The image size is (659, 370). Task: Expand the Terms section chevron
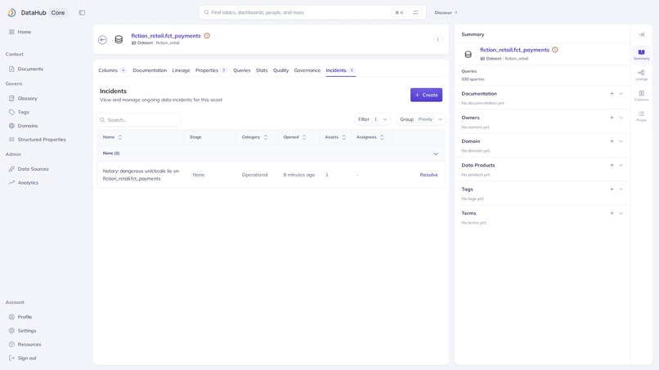pos(621,213)
